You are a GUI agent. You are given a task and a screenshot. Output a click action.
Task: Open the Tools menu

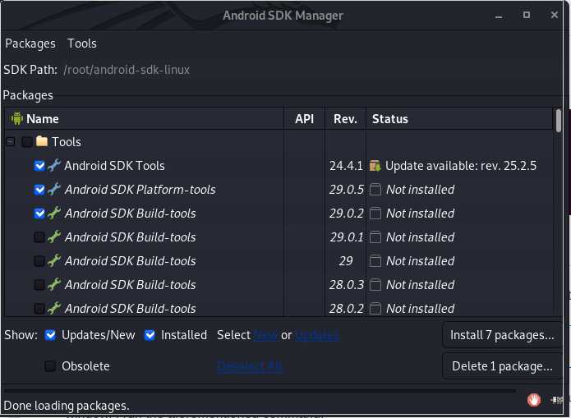[x=82, y=44]
